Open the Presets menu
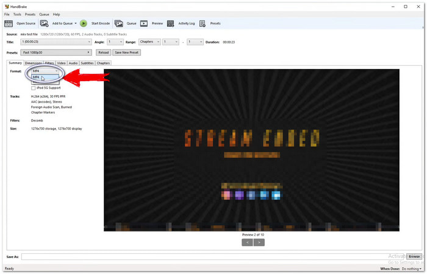This screenshot has width=427, height=274. coord(30,14)
